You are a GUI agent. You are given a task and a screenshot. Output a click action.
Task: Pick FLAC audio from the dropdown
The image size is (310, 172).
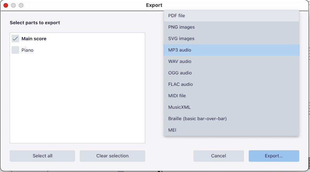coord(231,84)
